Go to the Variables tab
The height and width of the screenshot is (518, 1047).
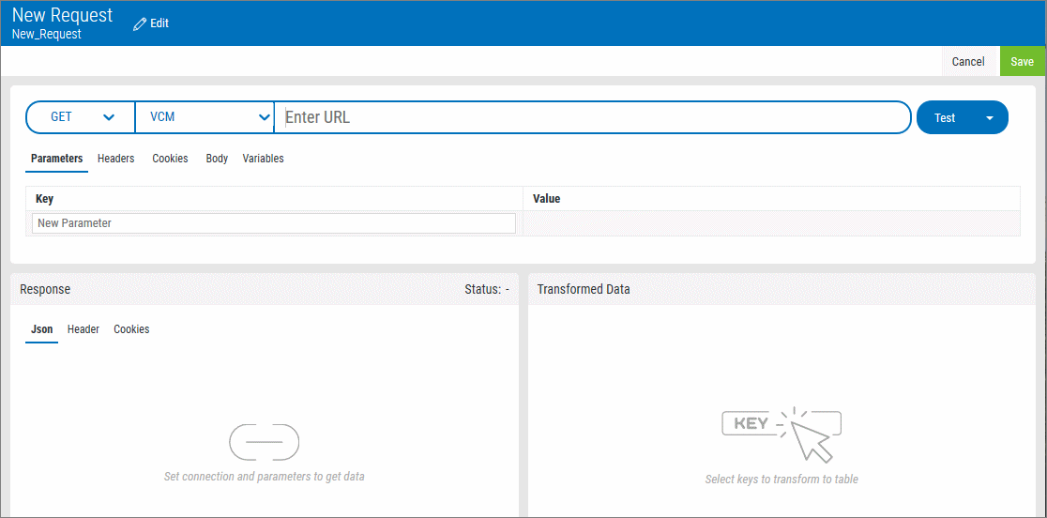coord(263,159)
